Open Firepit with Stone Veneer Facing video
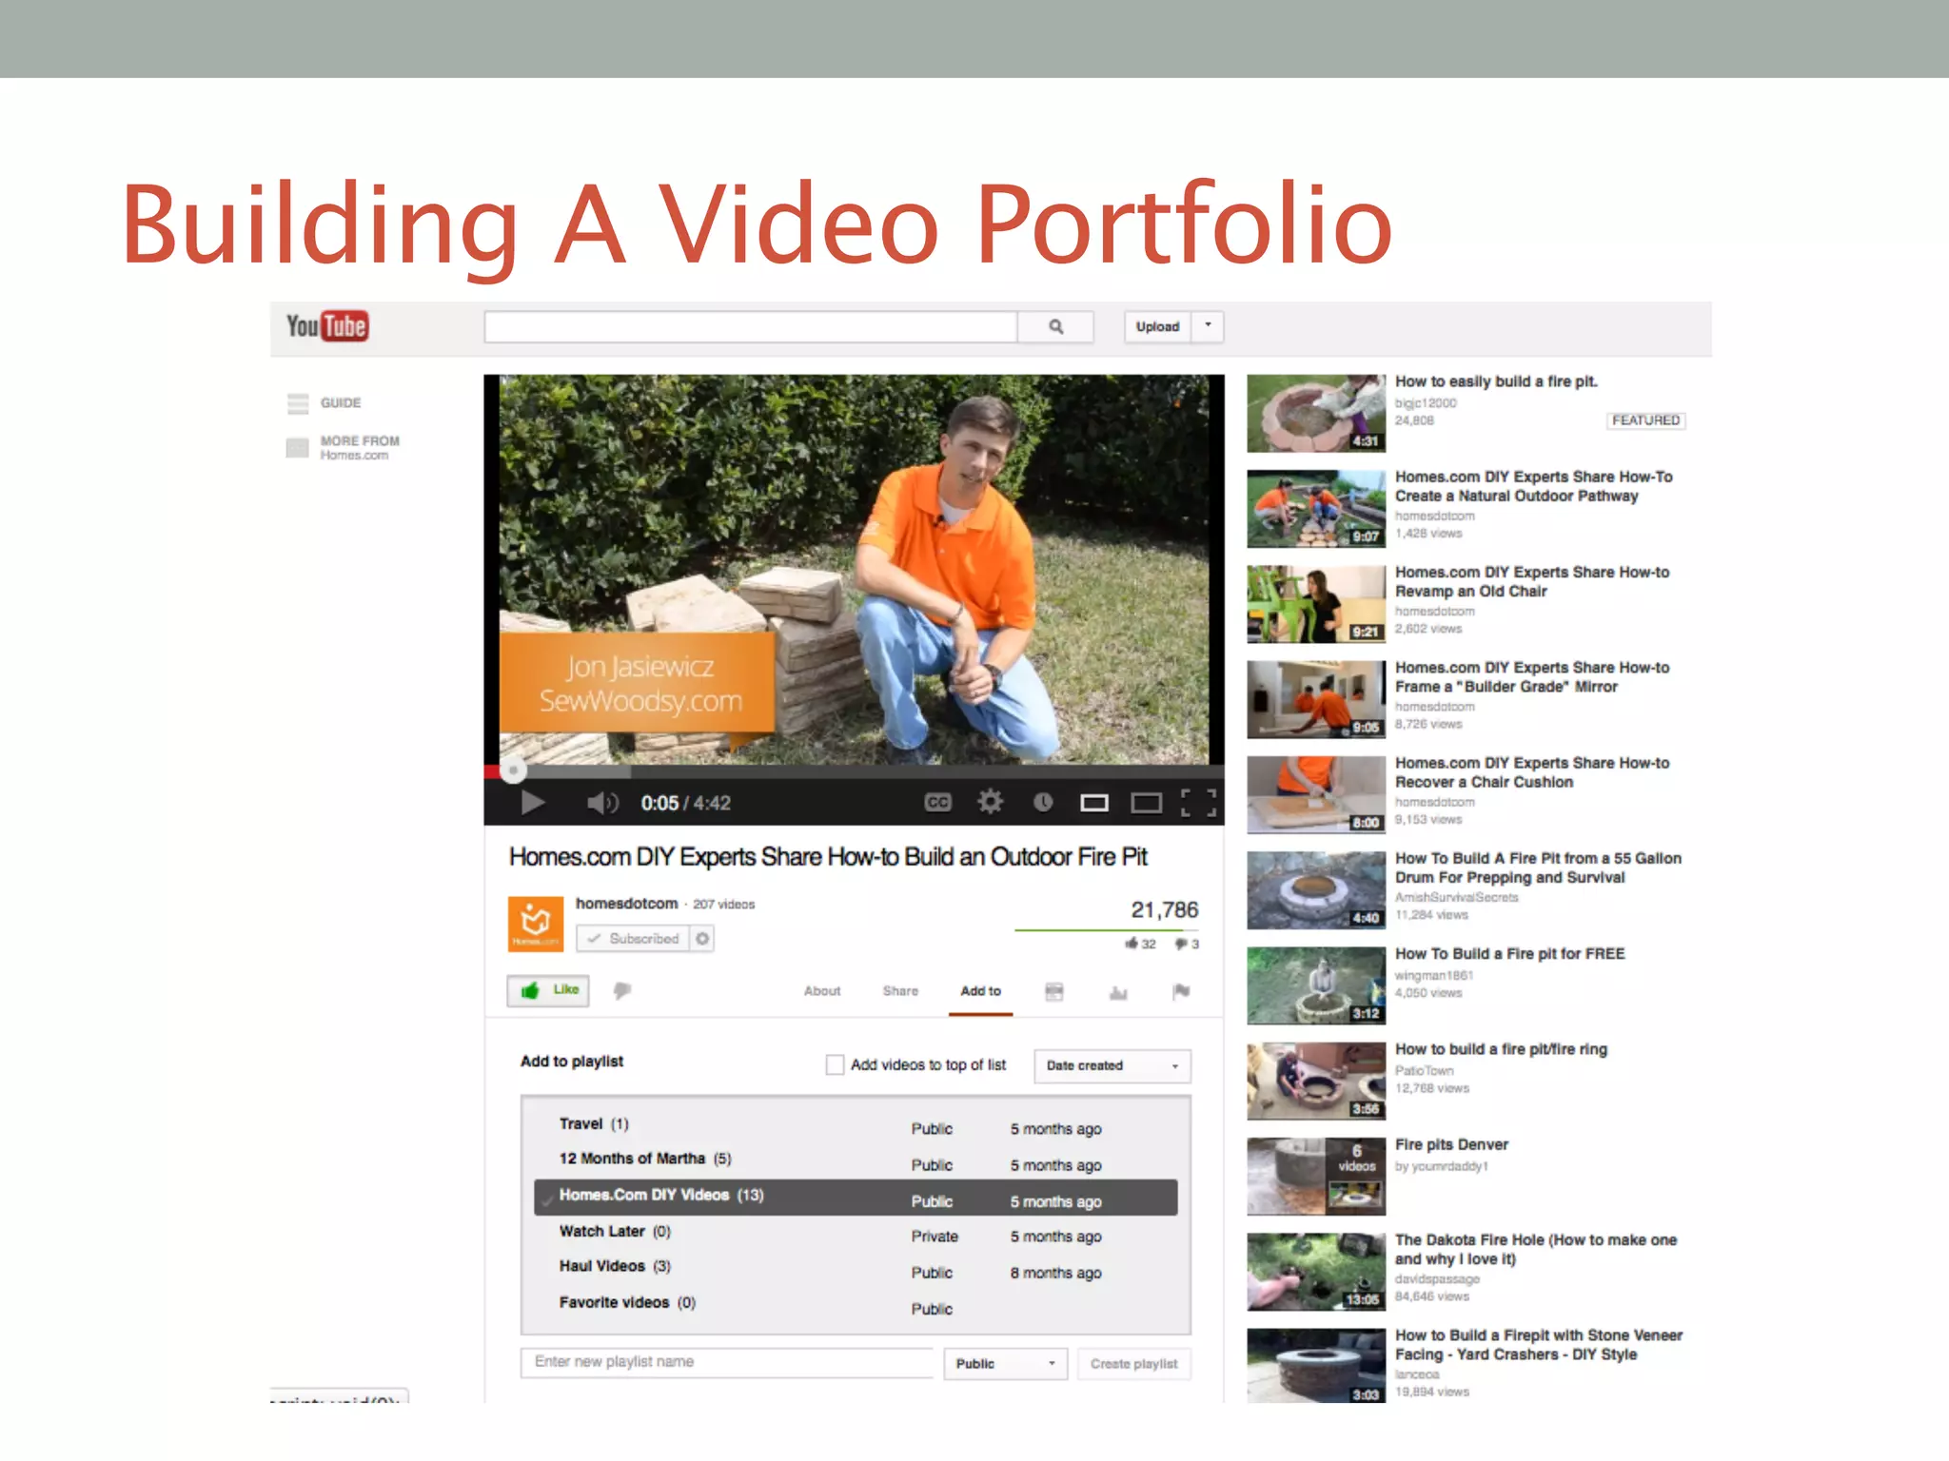Image resolution: width=1949 pixels, height=1461 pixels. pyautogui.click(x=1539, y=1345)
